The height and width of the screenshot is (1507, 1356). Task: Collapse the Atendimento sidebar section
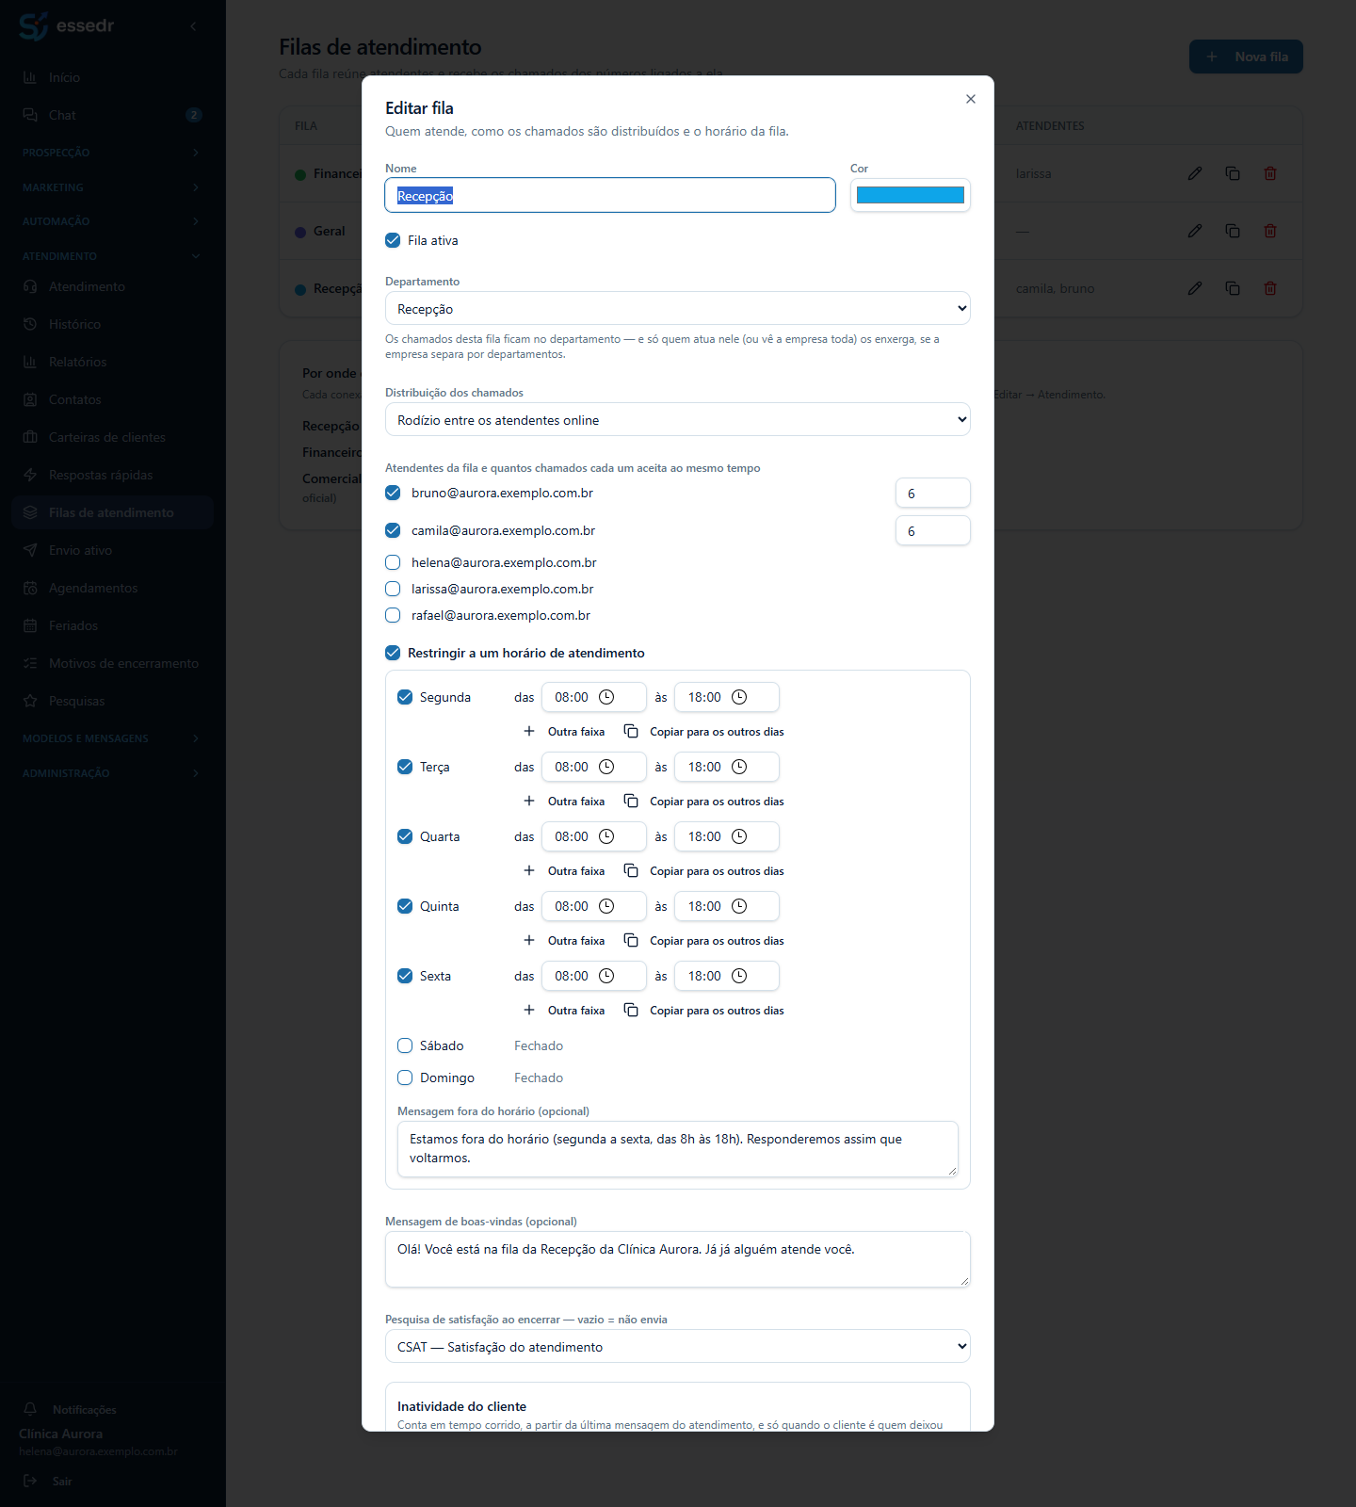111,256
